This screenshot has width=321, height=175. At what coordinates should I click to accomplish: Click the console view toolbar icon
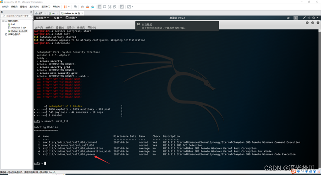click(122, 7)
